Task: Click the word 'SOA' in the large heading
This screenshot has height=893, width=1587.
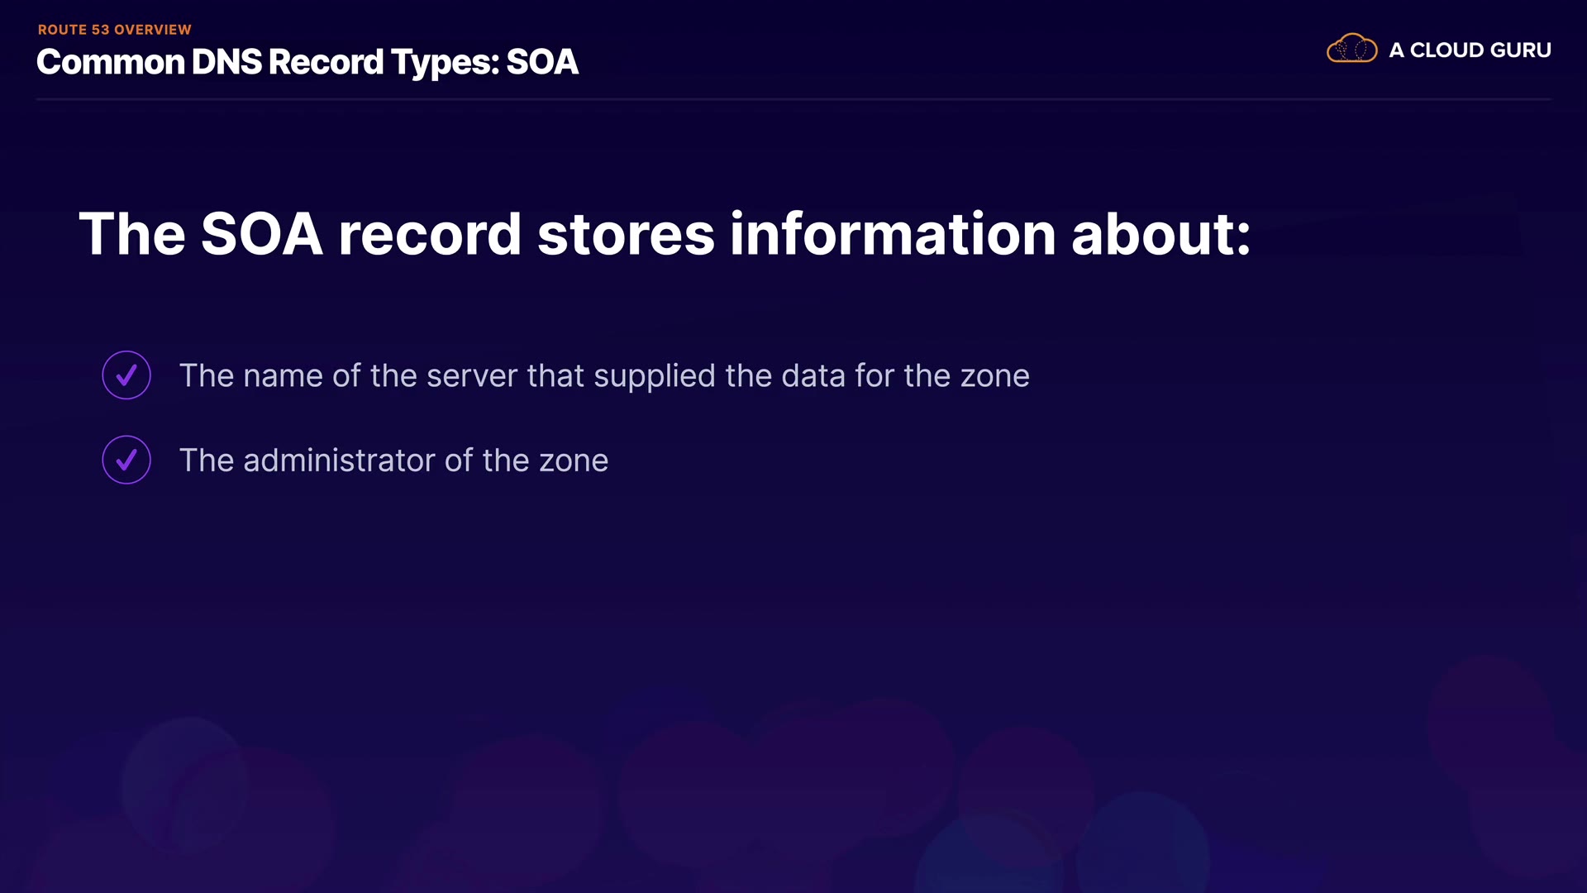Action: tap(261, 234)
